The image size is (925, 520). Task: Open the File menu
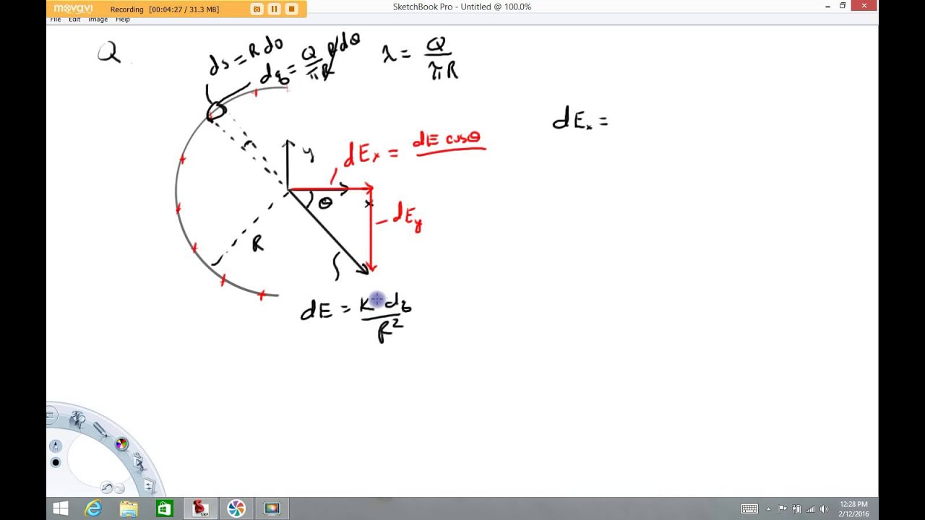(55, 19)
